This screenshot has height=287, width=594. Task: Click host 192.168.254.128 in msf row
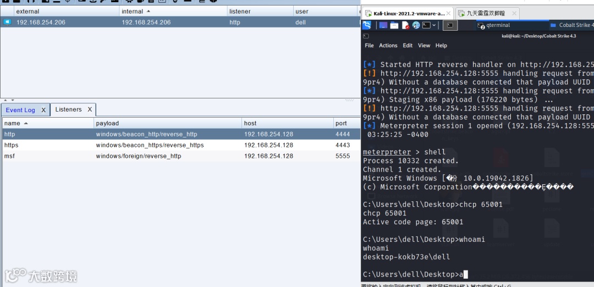click(268, 156)
